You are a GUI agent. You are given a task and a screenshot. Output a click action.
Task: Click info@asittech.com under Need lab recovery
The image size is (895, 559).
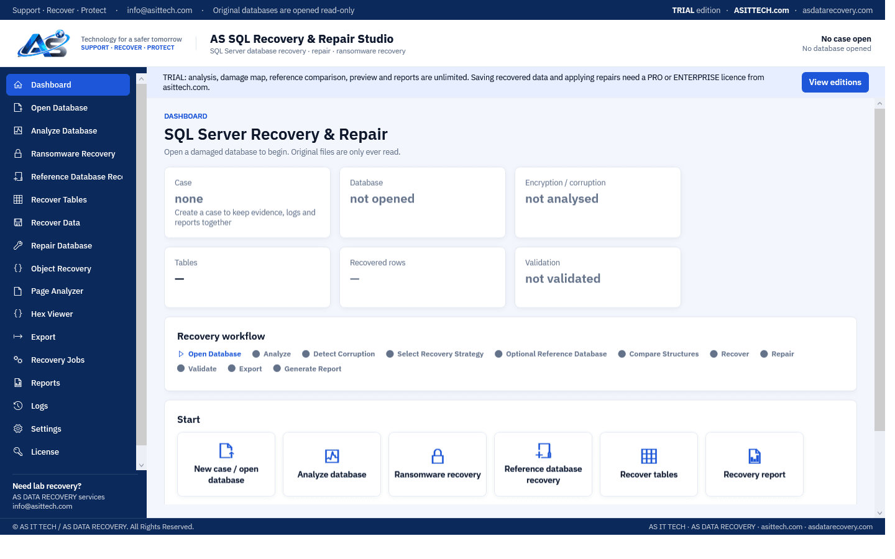(x=42, y=506)
